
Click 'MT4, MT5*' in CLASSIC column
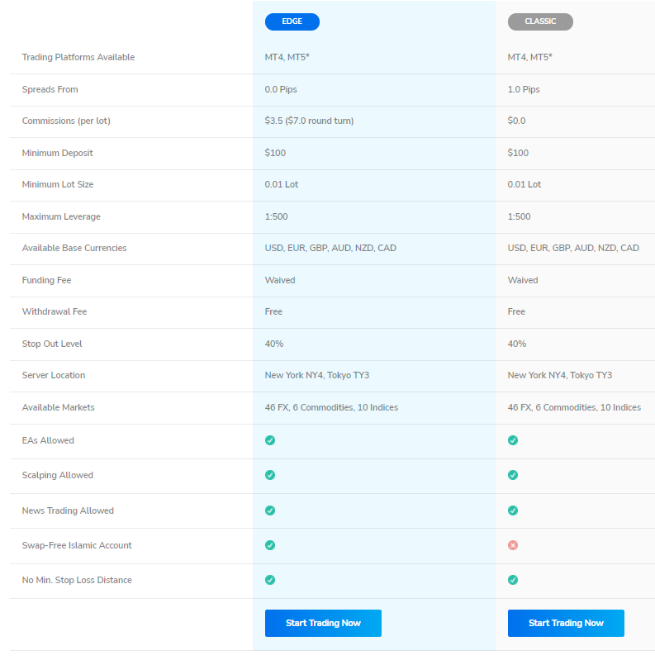(530, 57)
